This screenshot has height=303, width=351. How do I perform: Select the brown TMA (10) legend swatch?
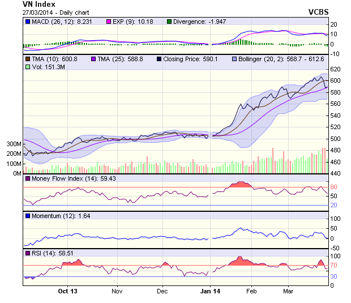28,58
